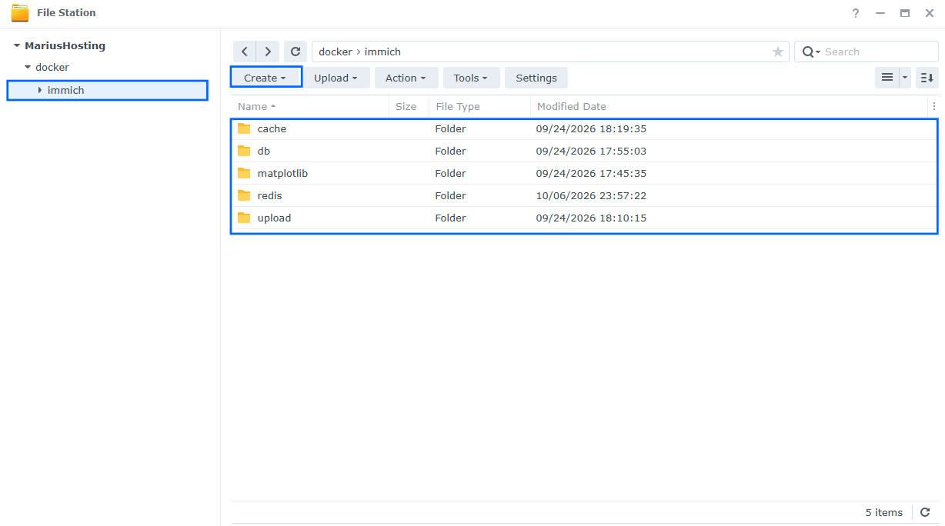945x526 pixels.
Task: Open search options with the magnifier icon
Action: coord(811,52)
